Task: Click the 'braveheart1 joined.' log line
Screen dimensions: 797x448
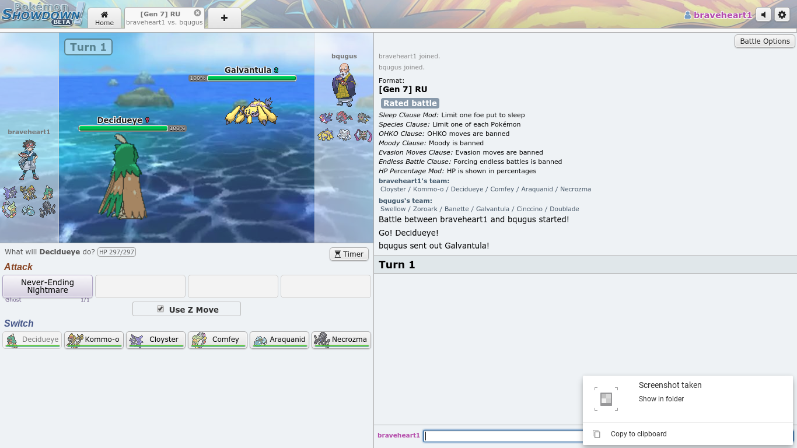Action: point(409,57)
